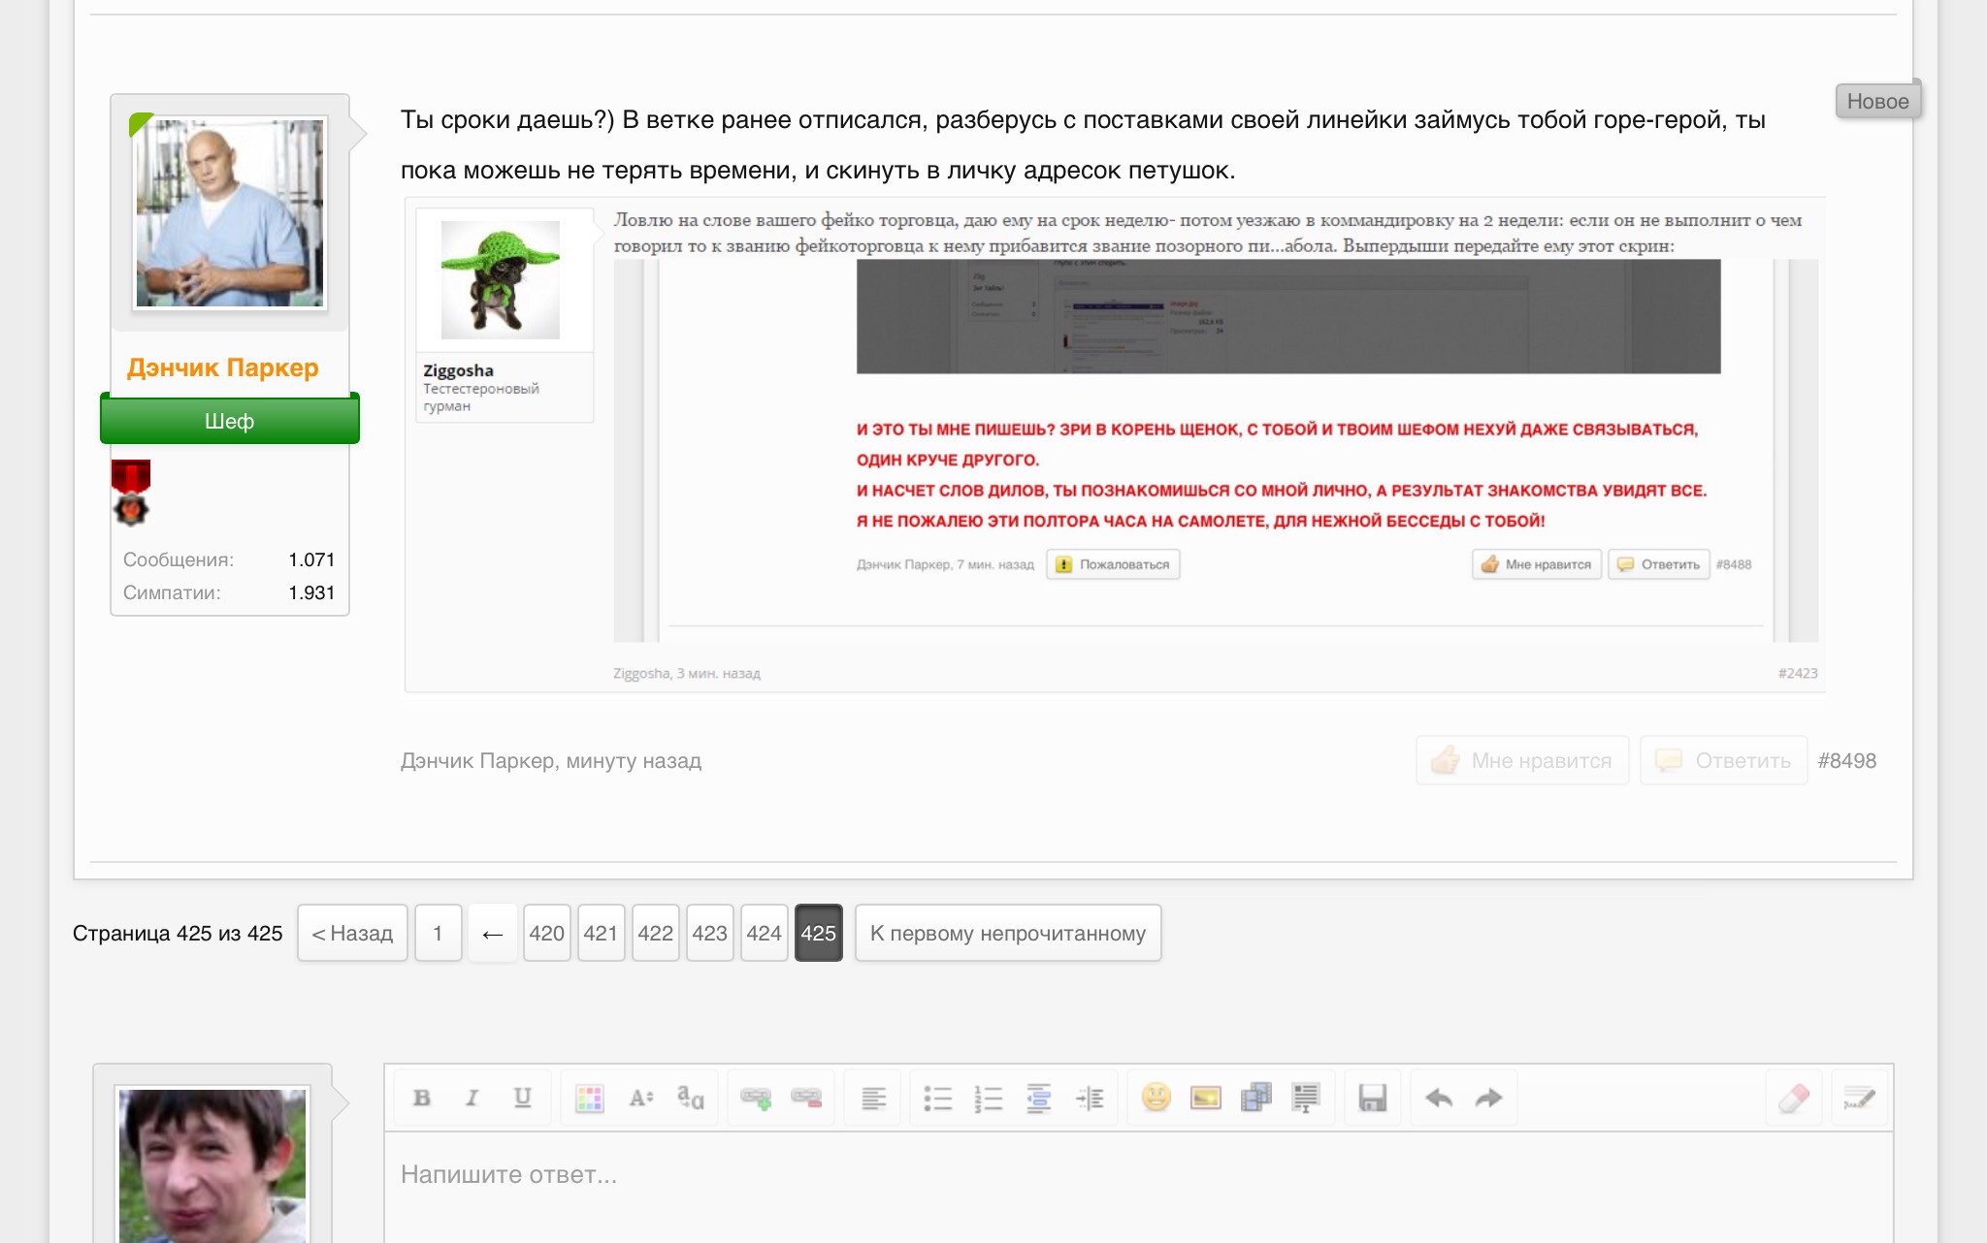Click the insert media icon

pyautogui.click(x=1256, y=1098)
